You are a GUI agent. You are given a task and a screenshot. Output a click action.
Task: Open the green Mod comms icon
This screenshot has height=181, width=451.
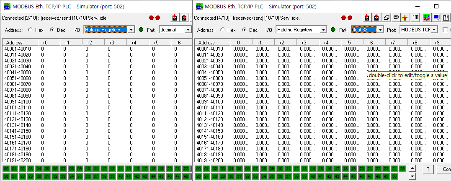click(427, 18)
